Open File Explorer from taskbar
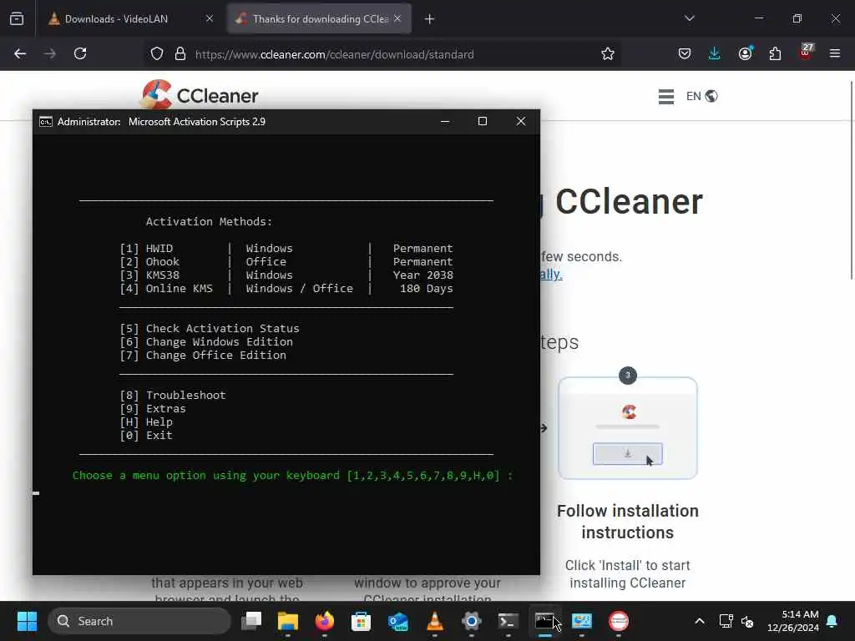The height and width of the screenshot is (641, 855). [x=288, y=621]
